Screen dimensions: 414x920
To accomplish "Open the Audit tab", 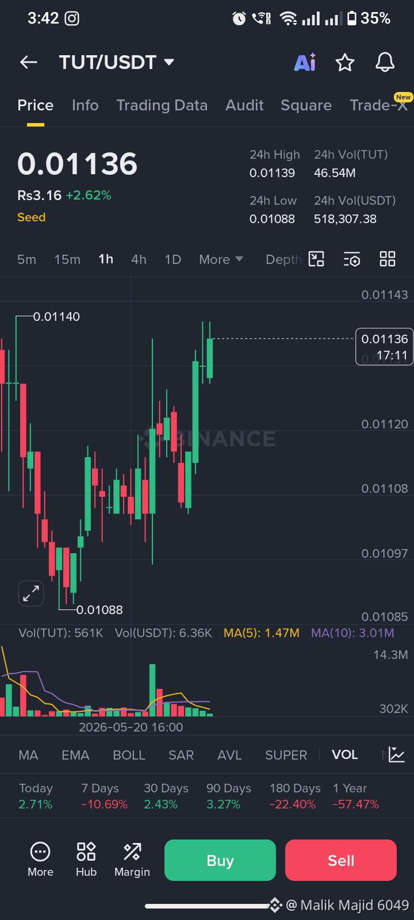I will [244, 105].
